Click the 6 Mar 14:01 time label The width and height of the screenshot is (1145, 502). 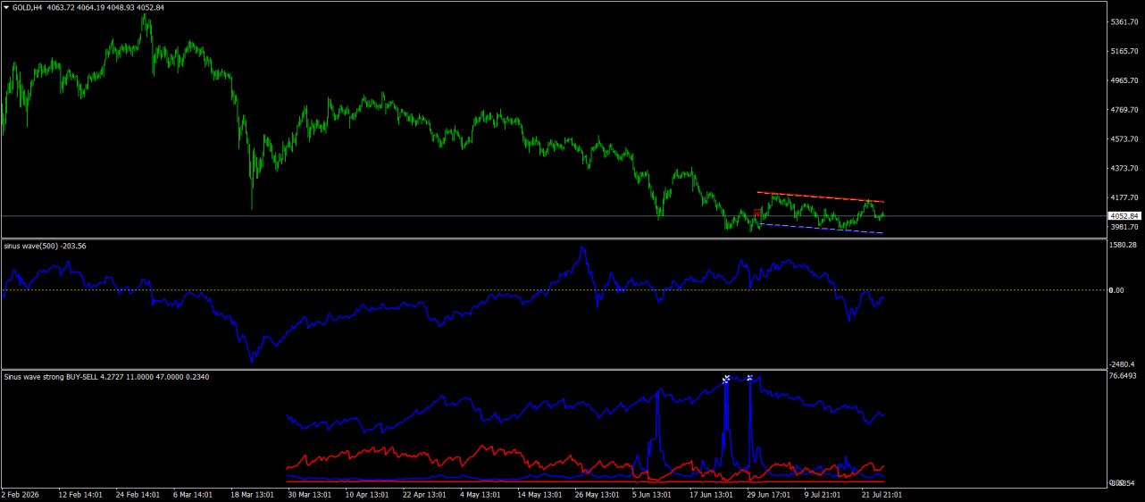click(x=194, y=493)
